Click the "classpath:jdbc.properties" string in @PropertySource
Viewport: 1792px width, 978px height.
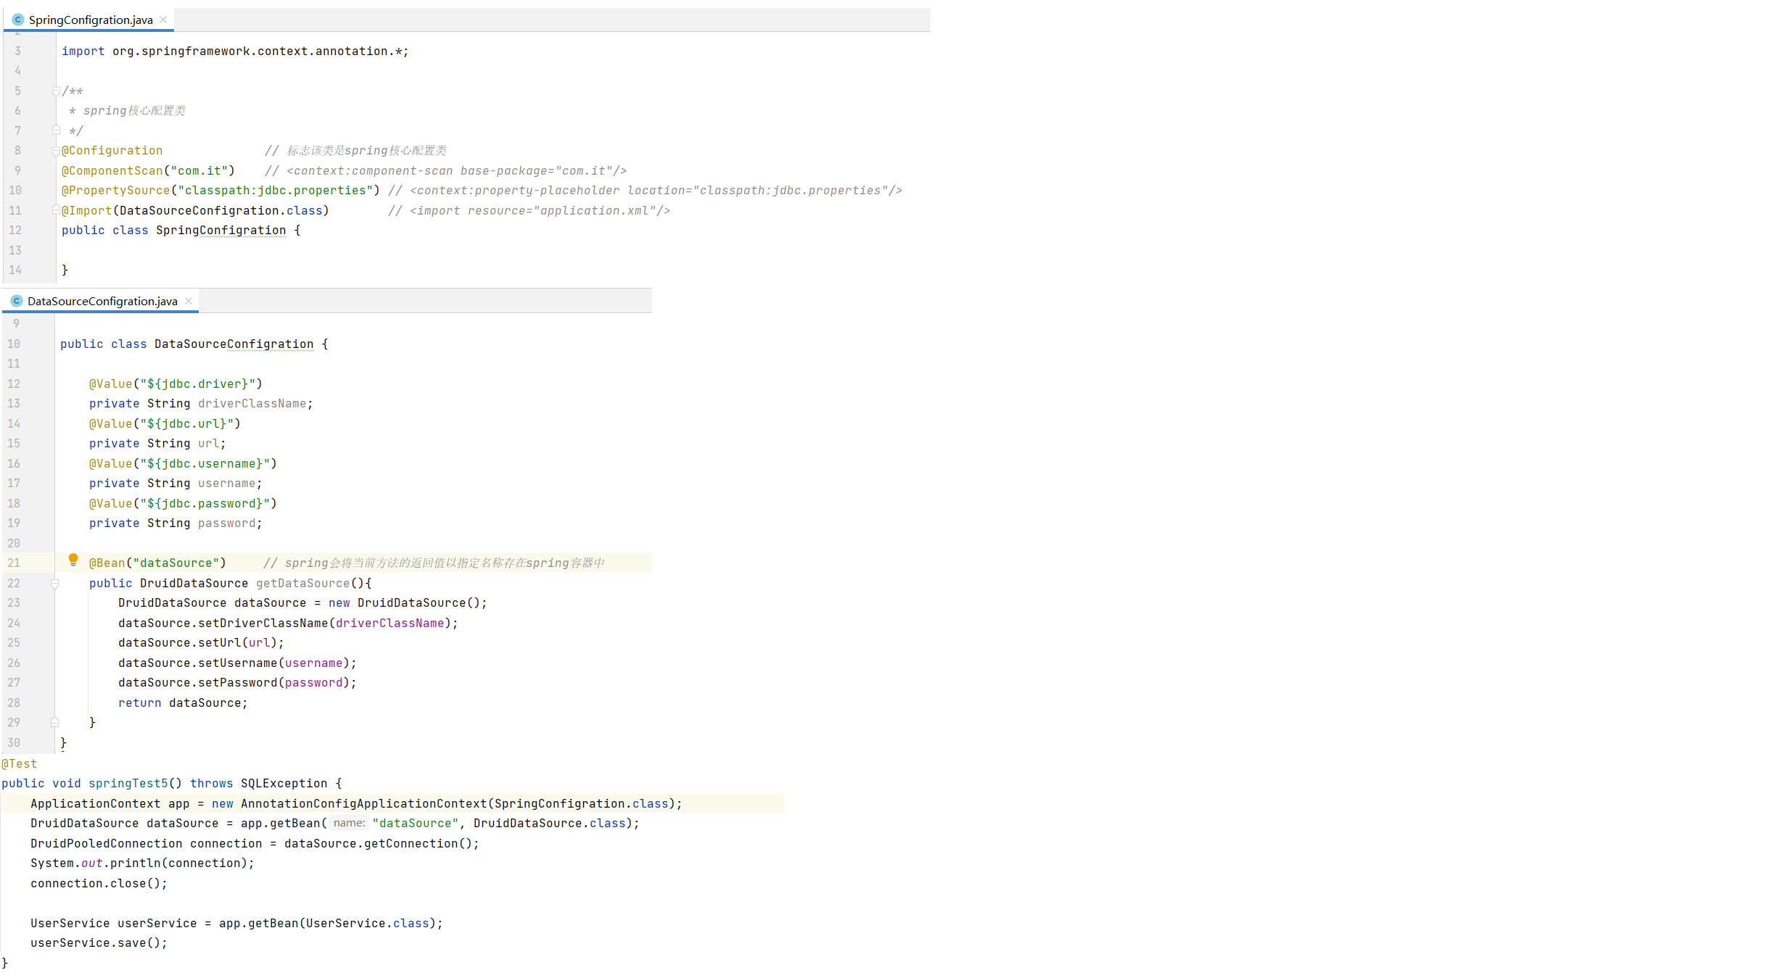275,190
